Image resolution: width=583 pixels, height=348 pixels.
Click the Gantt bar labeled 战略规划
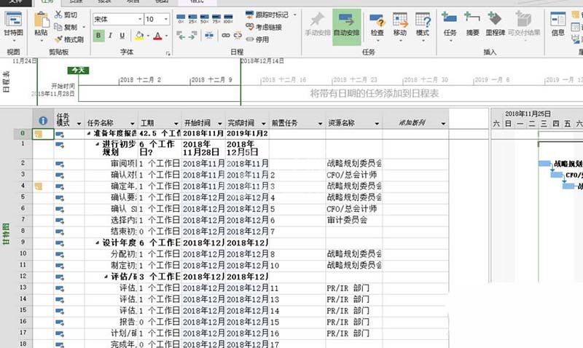click(545, 164)
